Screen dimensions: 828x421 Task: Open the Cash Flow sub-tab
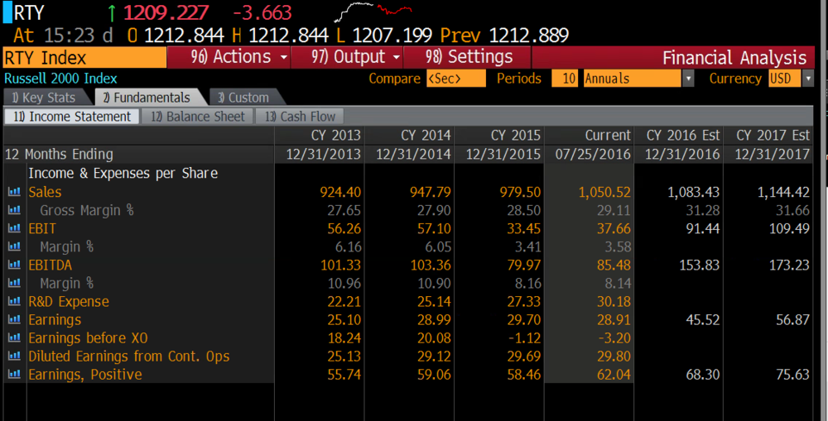(300, 117)
